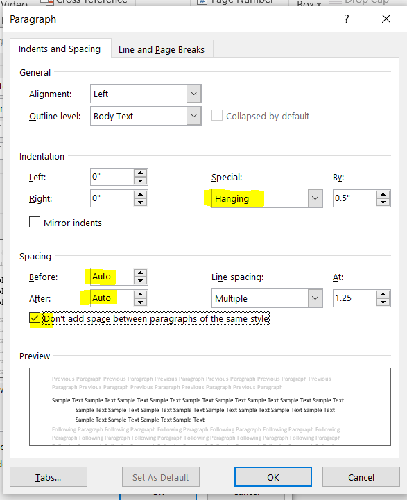
Task: Decrease Right indentation with down arrow
Action: 140,202
